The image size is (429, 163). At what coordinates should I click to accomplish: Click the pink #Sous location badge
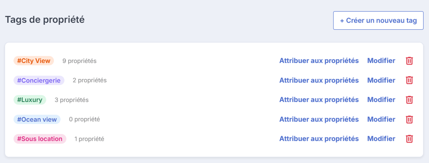pyautogui.click(x=40, y=139)
